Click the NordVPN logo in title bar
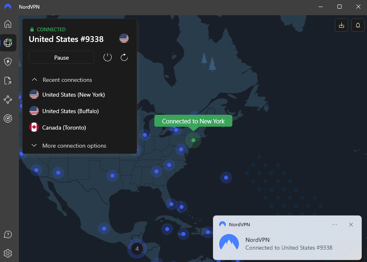367x262 pixels. pos(8,7)
